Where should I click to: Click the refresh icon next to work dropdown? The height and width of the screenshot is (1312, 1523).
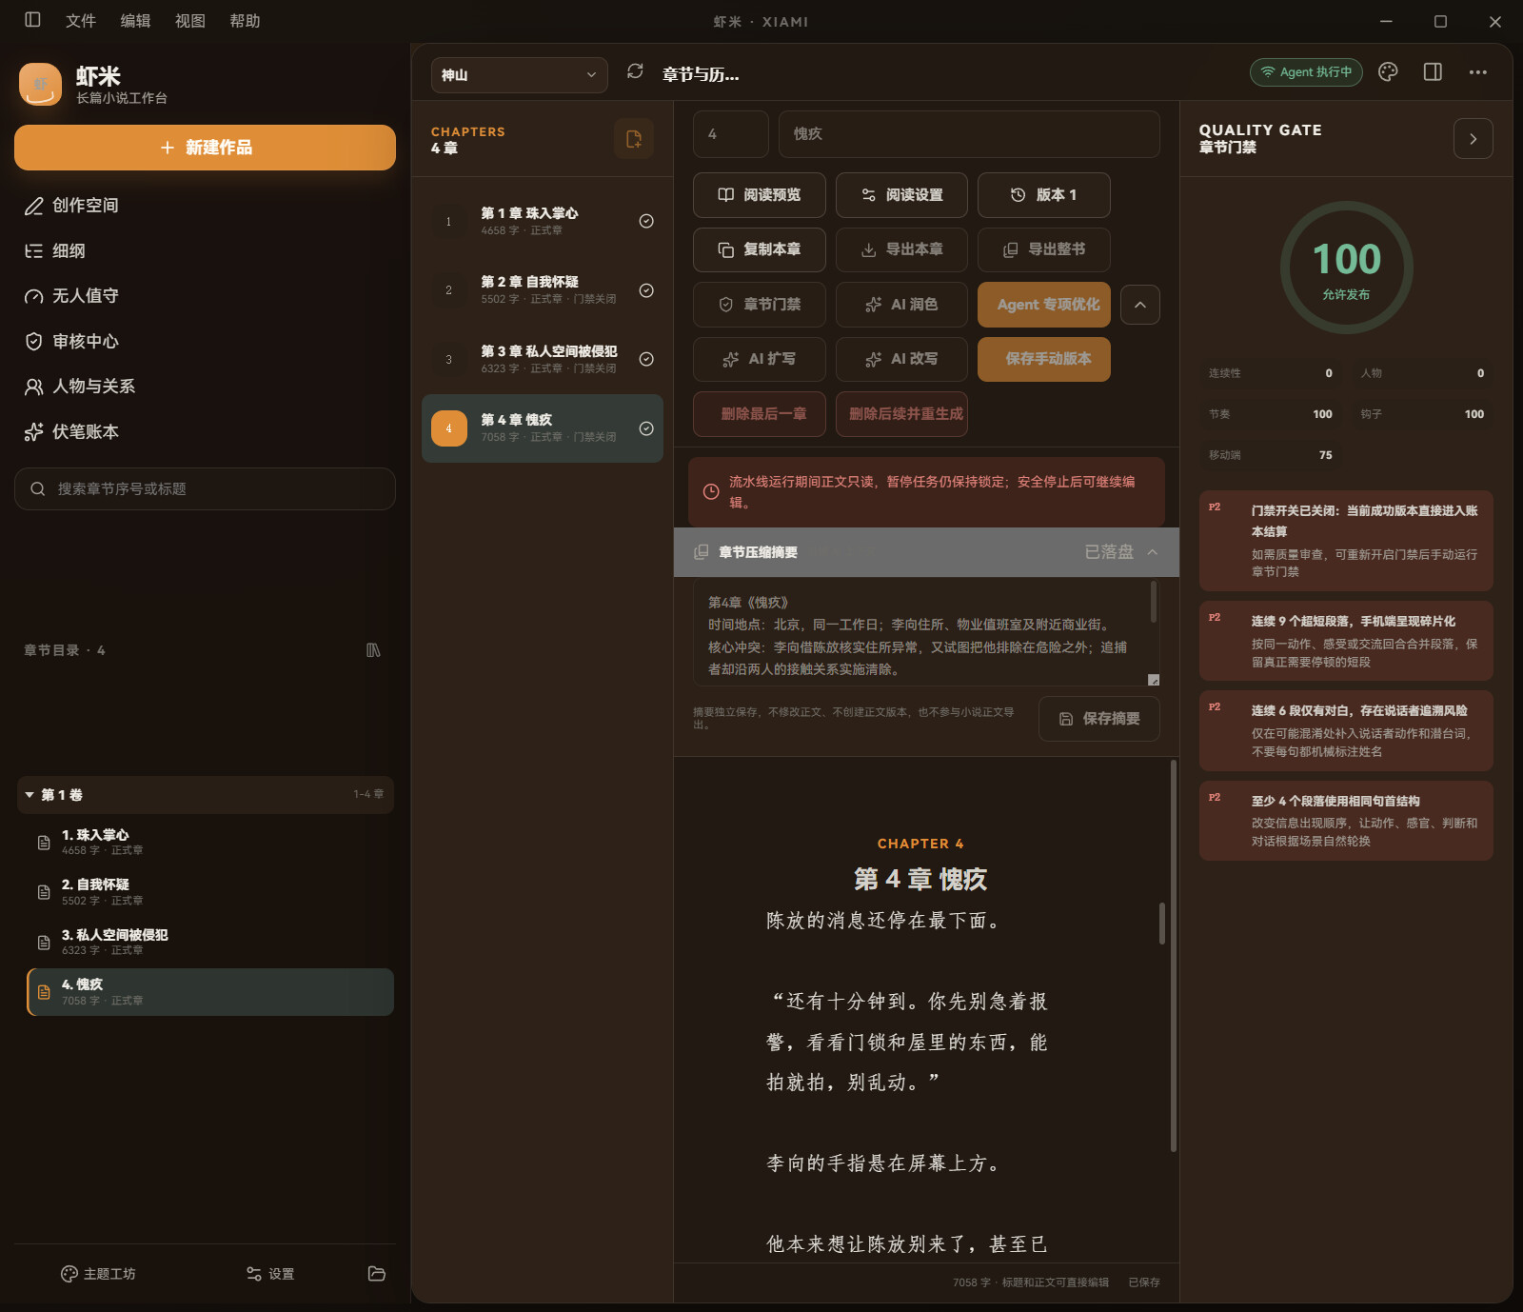(635, 71)
